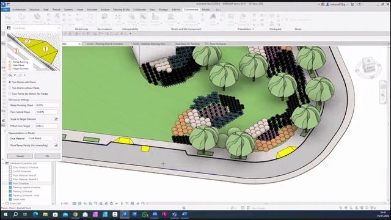Collapse the Schedules/Quantities tree node
The height and width of the screenshot is (220, 391).
tap(3, 163)
